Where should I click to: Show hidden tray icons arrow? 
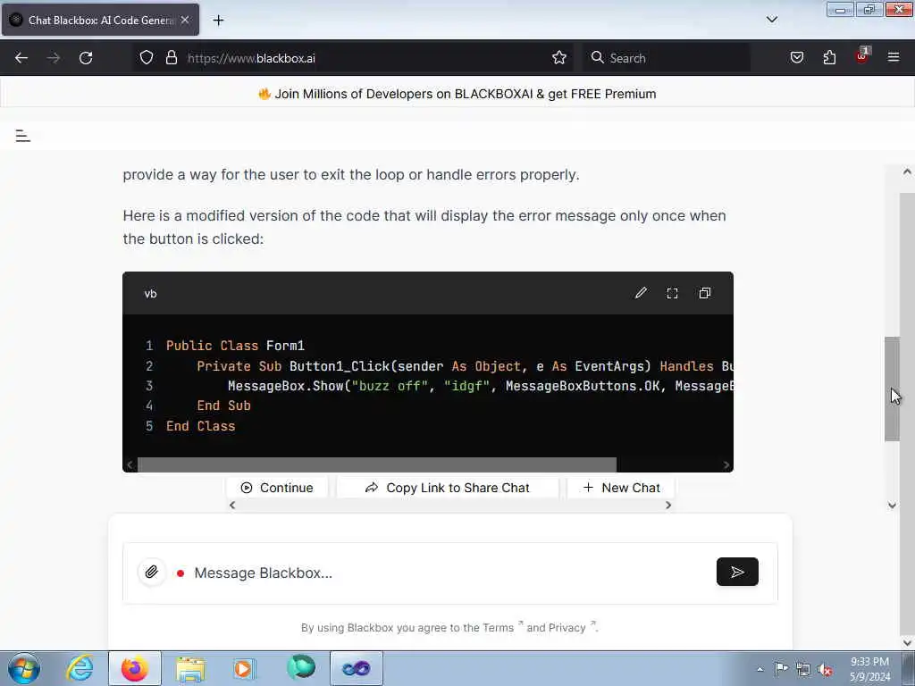[760, 670]
